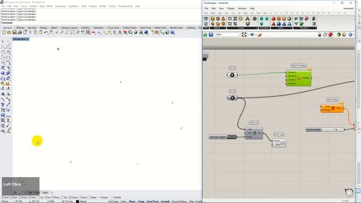Toggle the Tan osnap checkbox
Viewport: 361px width, 203px height.
[61, 197]
